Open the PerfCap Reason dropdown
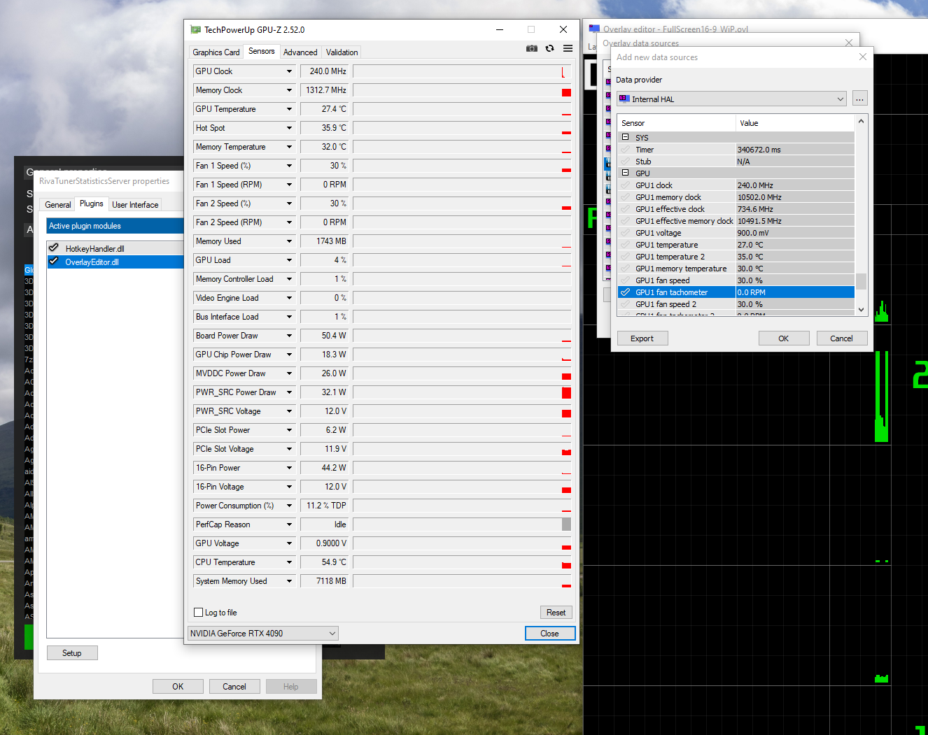 [289, 525]
